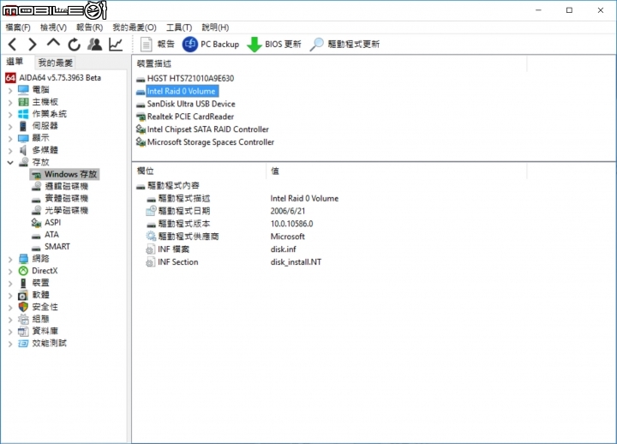
Task: Click the Back navigation arrow
Action: point(13,44)
